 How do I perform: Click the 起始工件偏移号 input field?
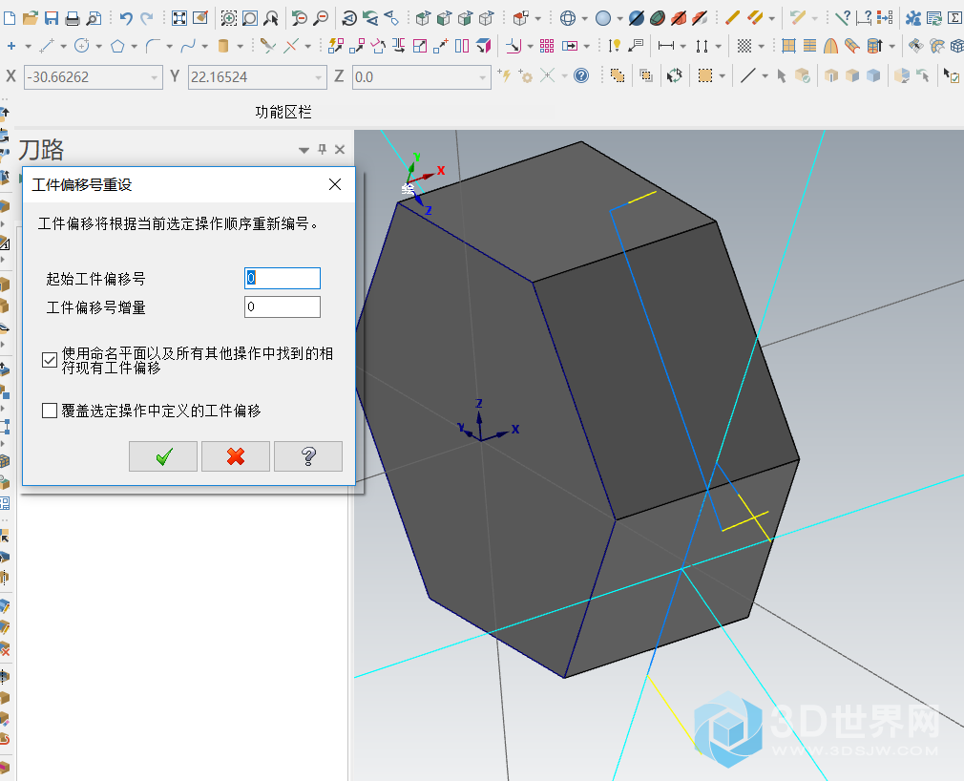(283, 278)
